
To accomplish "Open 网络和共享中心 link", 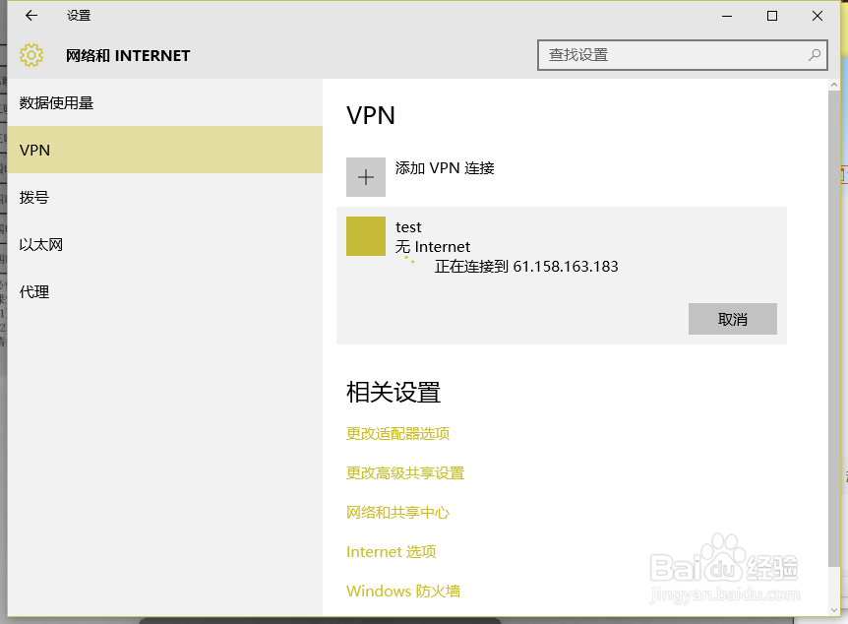I will click(398, 512).
